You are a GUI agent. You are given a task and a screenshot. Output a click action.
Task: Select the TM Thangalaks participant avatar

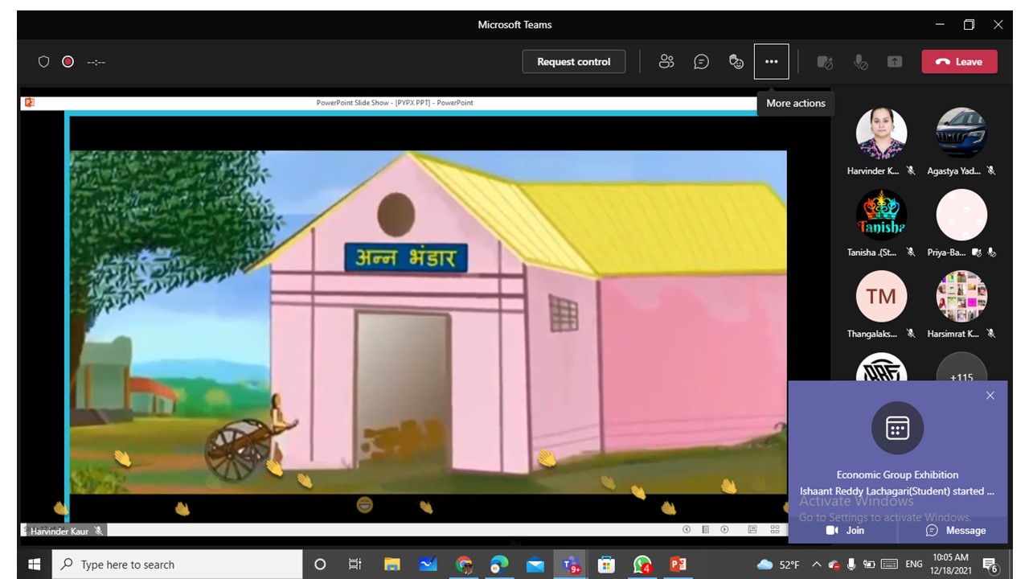(x=881, y=296)
